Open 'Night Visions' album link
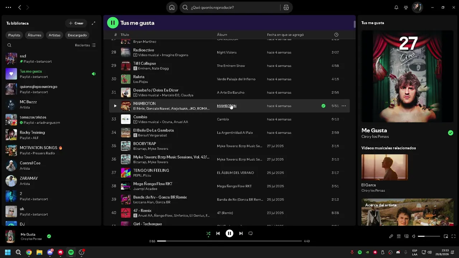 [227, 52]
